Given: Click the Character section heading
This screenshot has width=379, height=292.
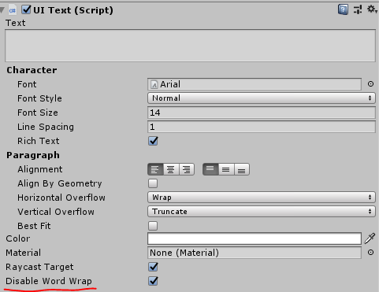Looking at the screenshot, I should [x=32, y=70].
